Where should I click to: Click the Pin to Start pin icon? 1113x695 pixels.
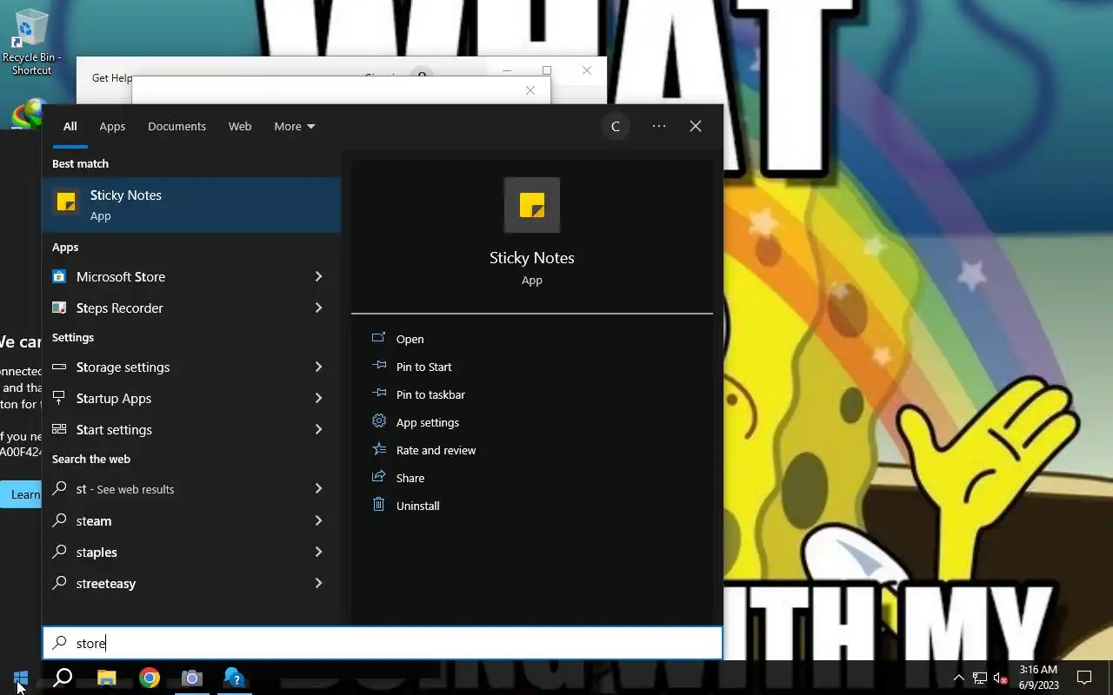(x=378, y=366)
